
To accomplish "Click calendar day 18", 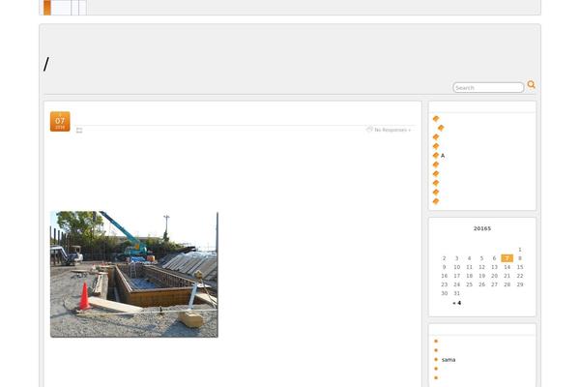I will 470,276.
